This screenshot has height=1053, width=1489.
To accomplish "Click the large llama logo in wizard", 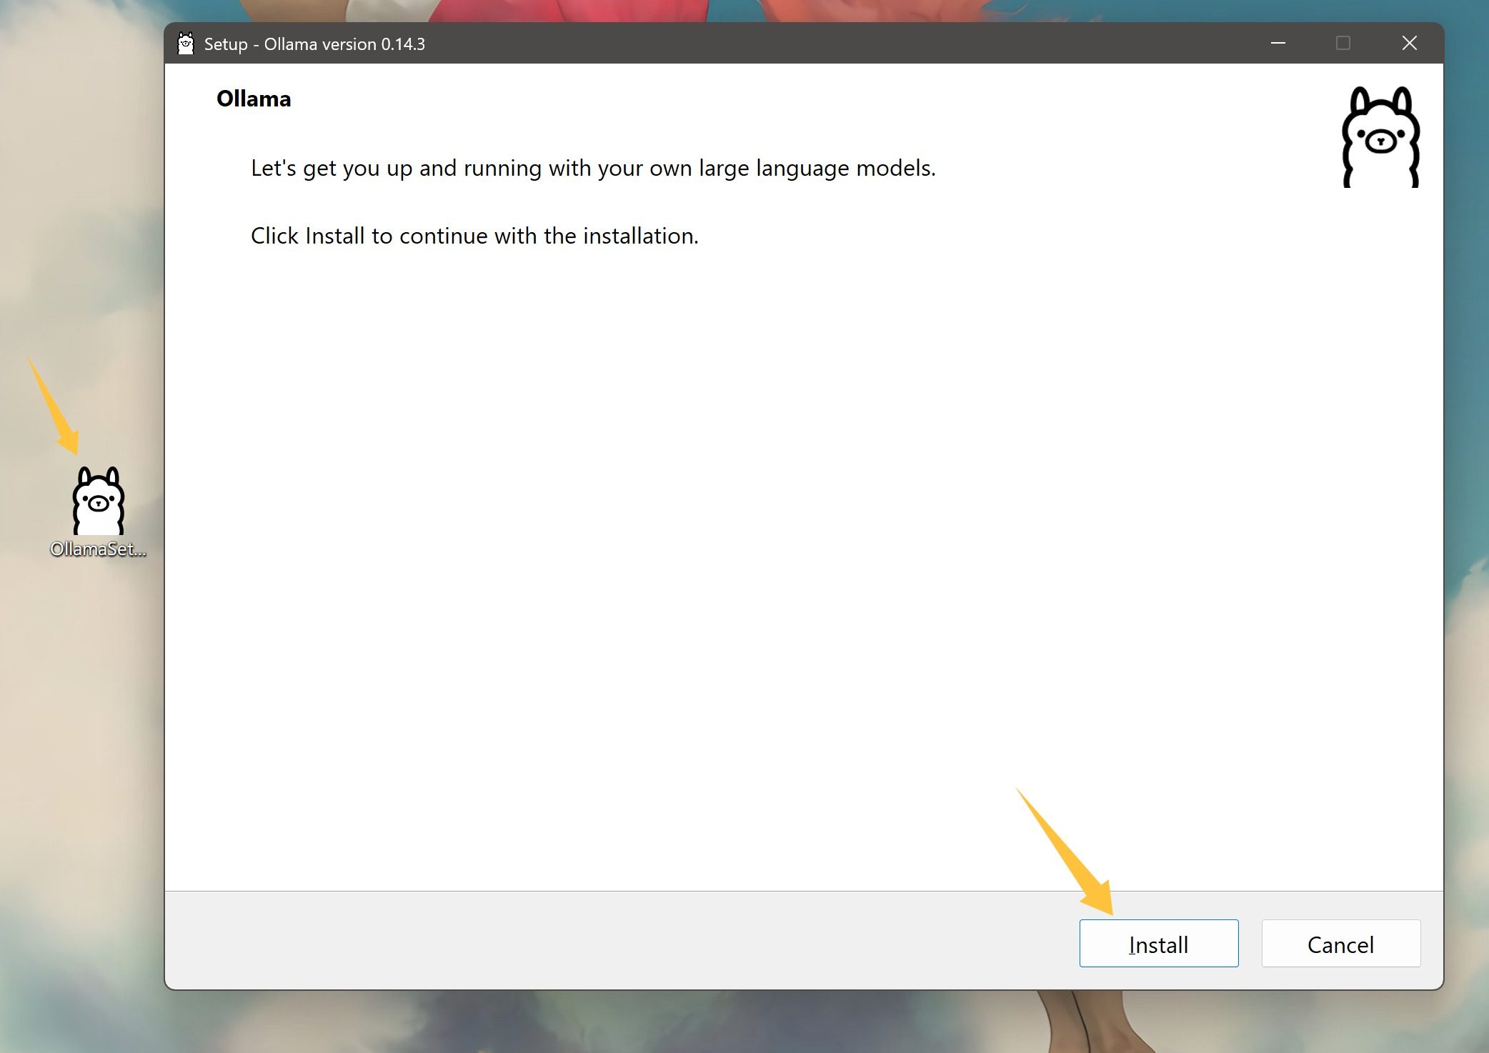I will click(x=1380, y=137).
